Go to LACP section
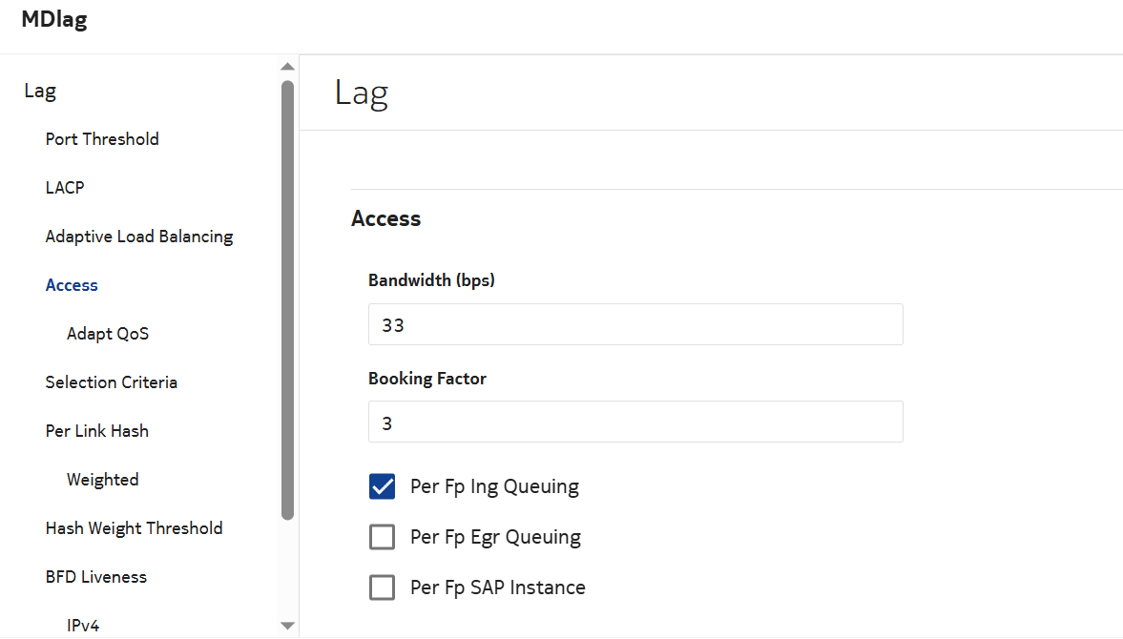Viewport: 1123px width, 639px height. (65, 188)
